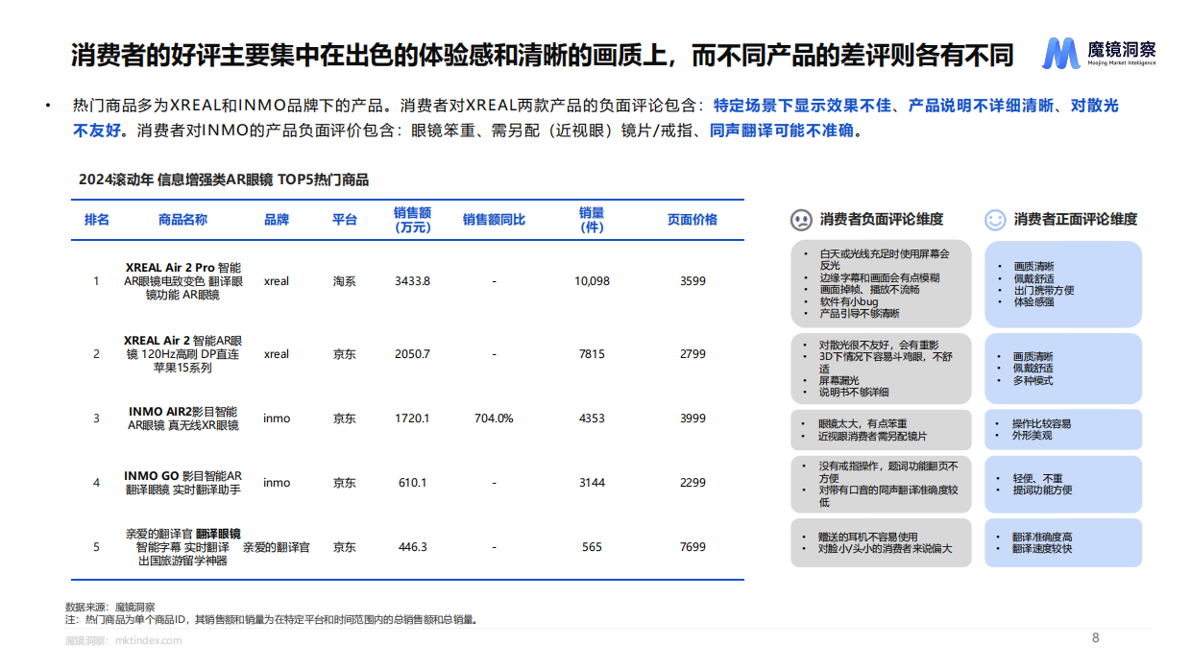1191x669 pixels.
Task: Select the positive box listing 多种模式
Action: tap(1063, 368)
